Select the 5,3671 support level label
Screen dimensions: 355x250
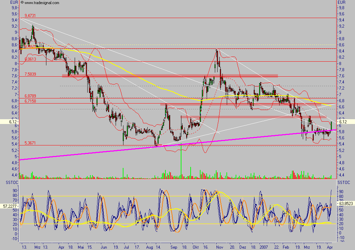[30, 143]
